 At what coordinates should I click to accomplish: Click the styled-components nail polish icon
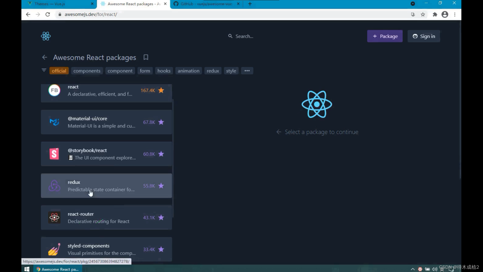click(x=54, y=249)
